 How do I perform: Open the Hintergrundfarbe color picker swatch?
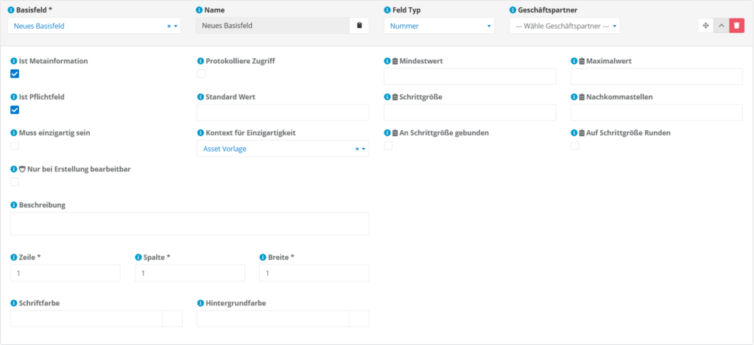359,318
